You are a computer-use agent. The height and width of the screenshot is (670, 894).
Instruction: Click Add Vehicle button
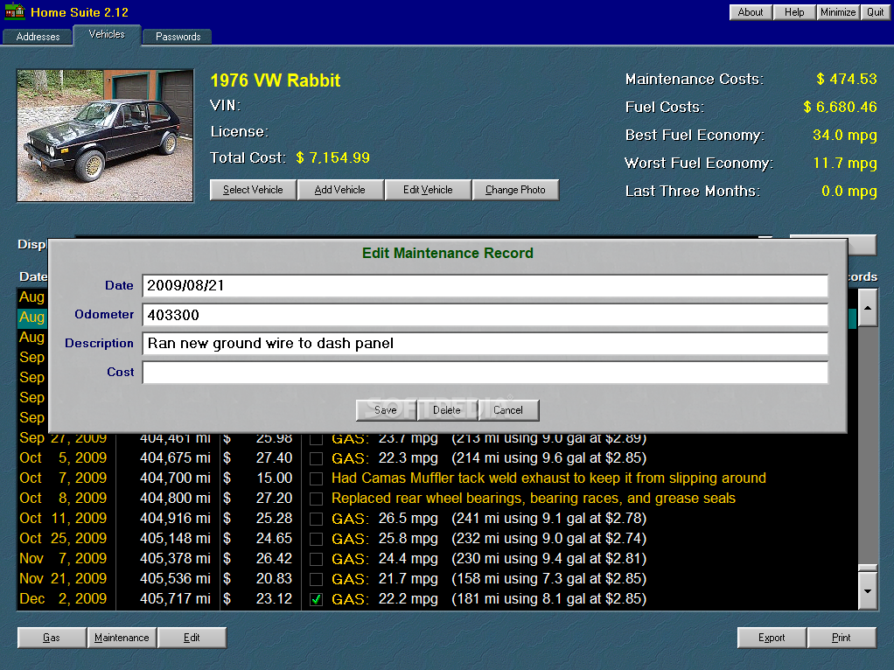point(339,190)
